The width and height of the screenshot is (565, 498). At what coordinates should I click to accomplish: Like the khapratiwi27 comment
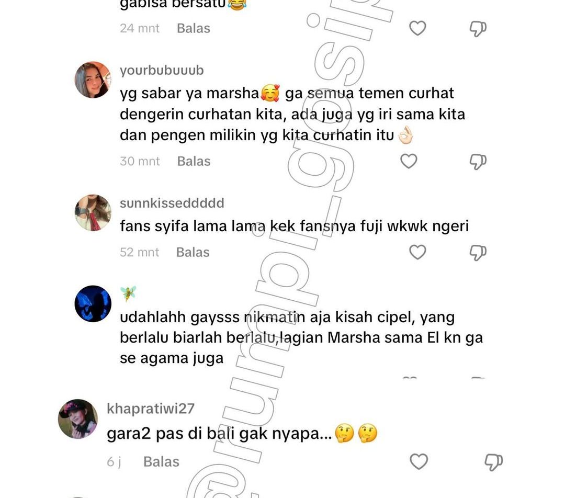pos(419,461)
